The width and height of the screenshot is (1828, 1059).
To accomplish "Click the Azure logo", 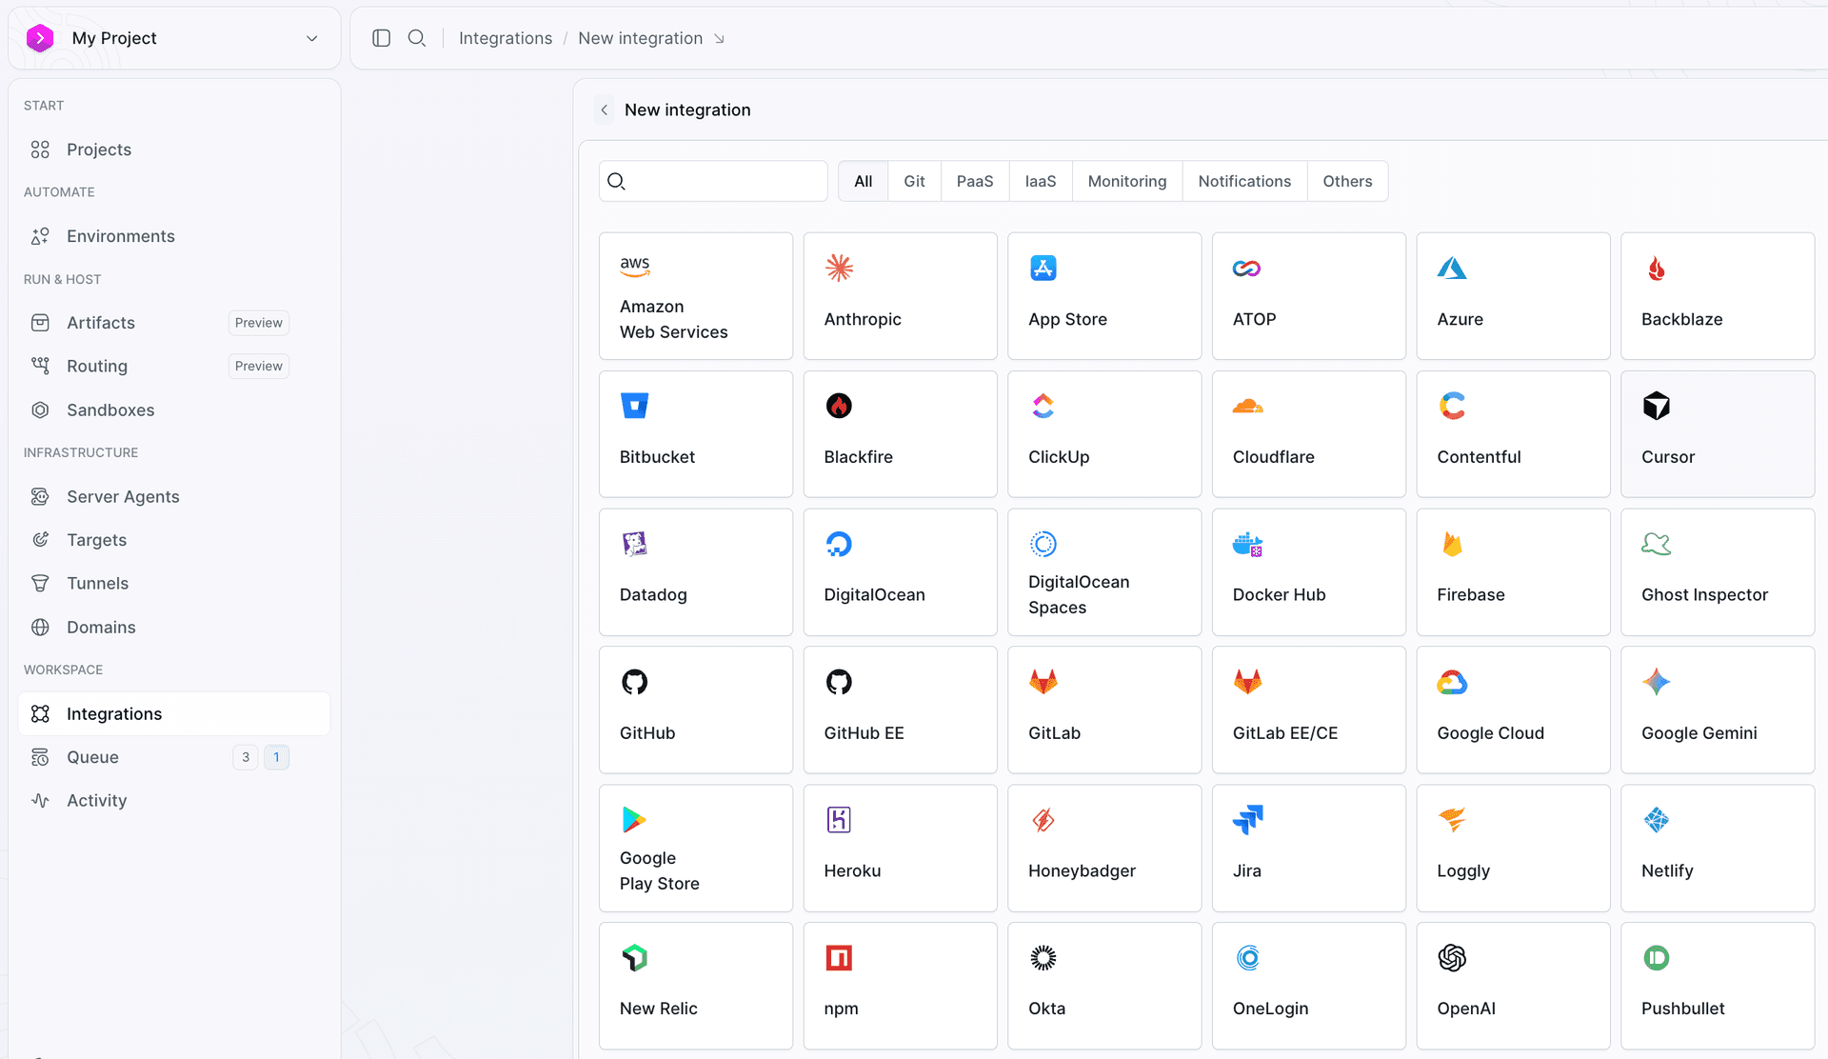I will point(1452,269).
